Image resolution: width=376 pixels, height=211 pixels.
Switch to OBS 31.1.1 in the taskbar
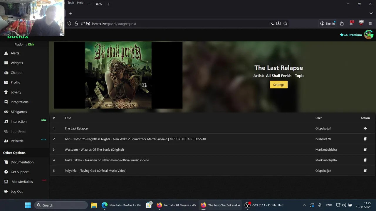(x=264, y=205)
